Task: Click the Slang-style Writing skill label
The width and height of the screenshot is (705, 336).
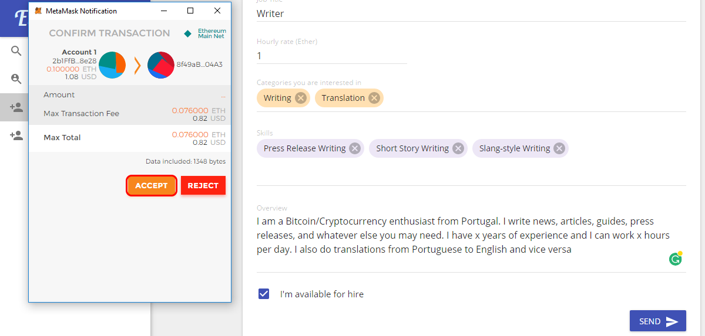Action: coord(515,148)
